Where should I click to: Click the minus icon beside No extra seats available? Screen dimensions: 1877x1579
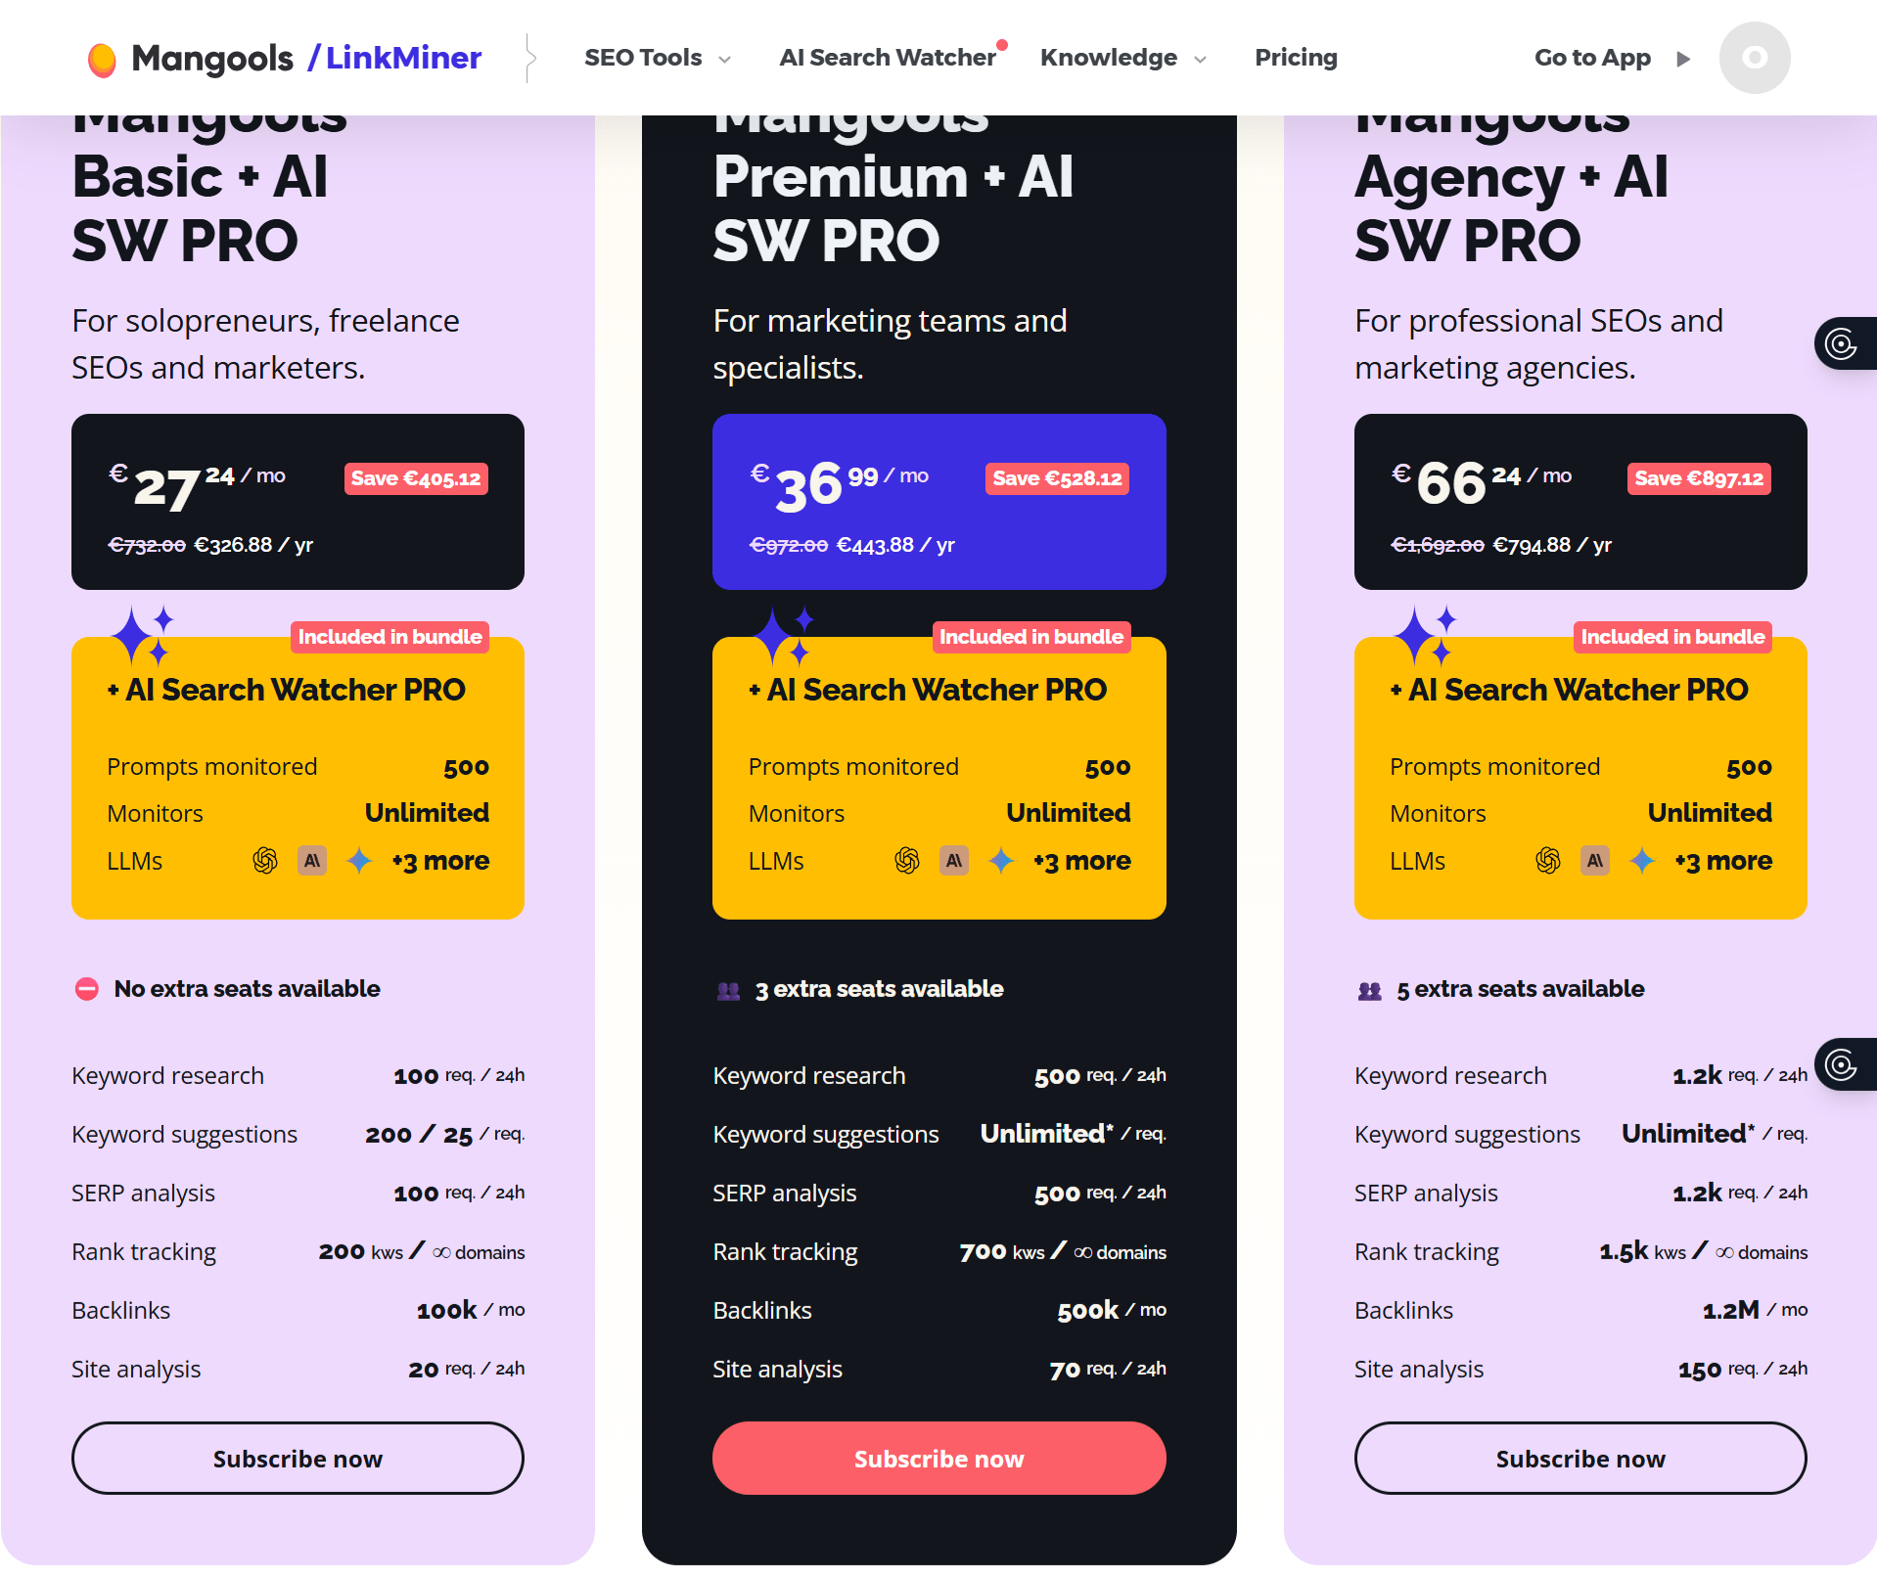pos(86,989)
